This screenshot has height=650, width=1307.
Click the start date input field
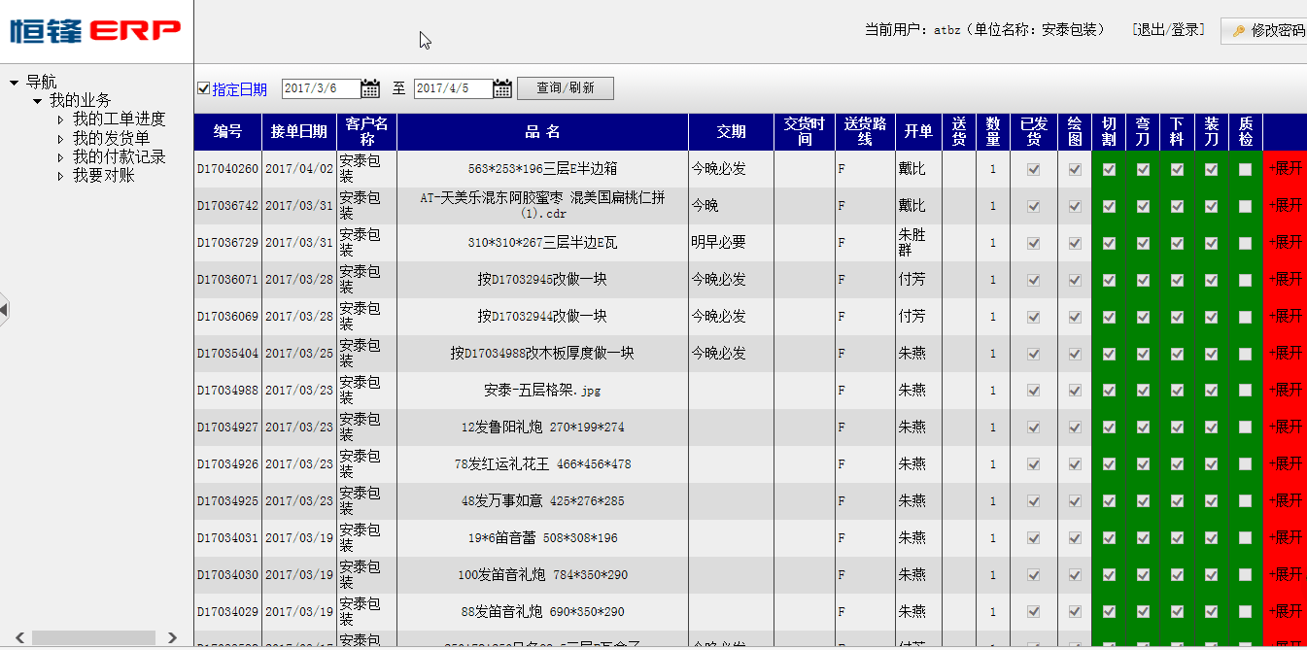click(x=320, y=88)
